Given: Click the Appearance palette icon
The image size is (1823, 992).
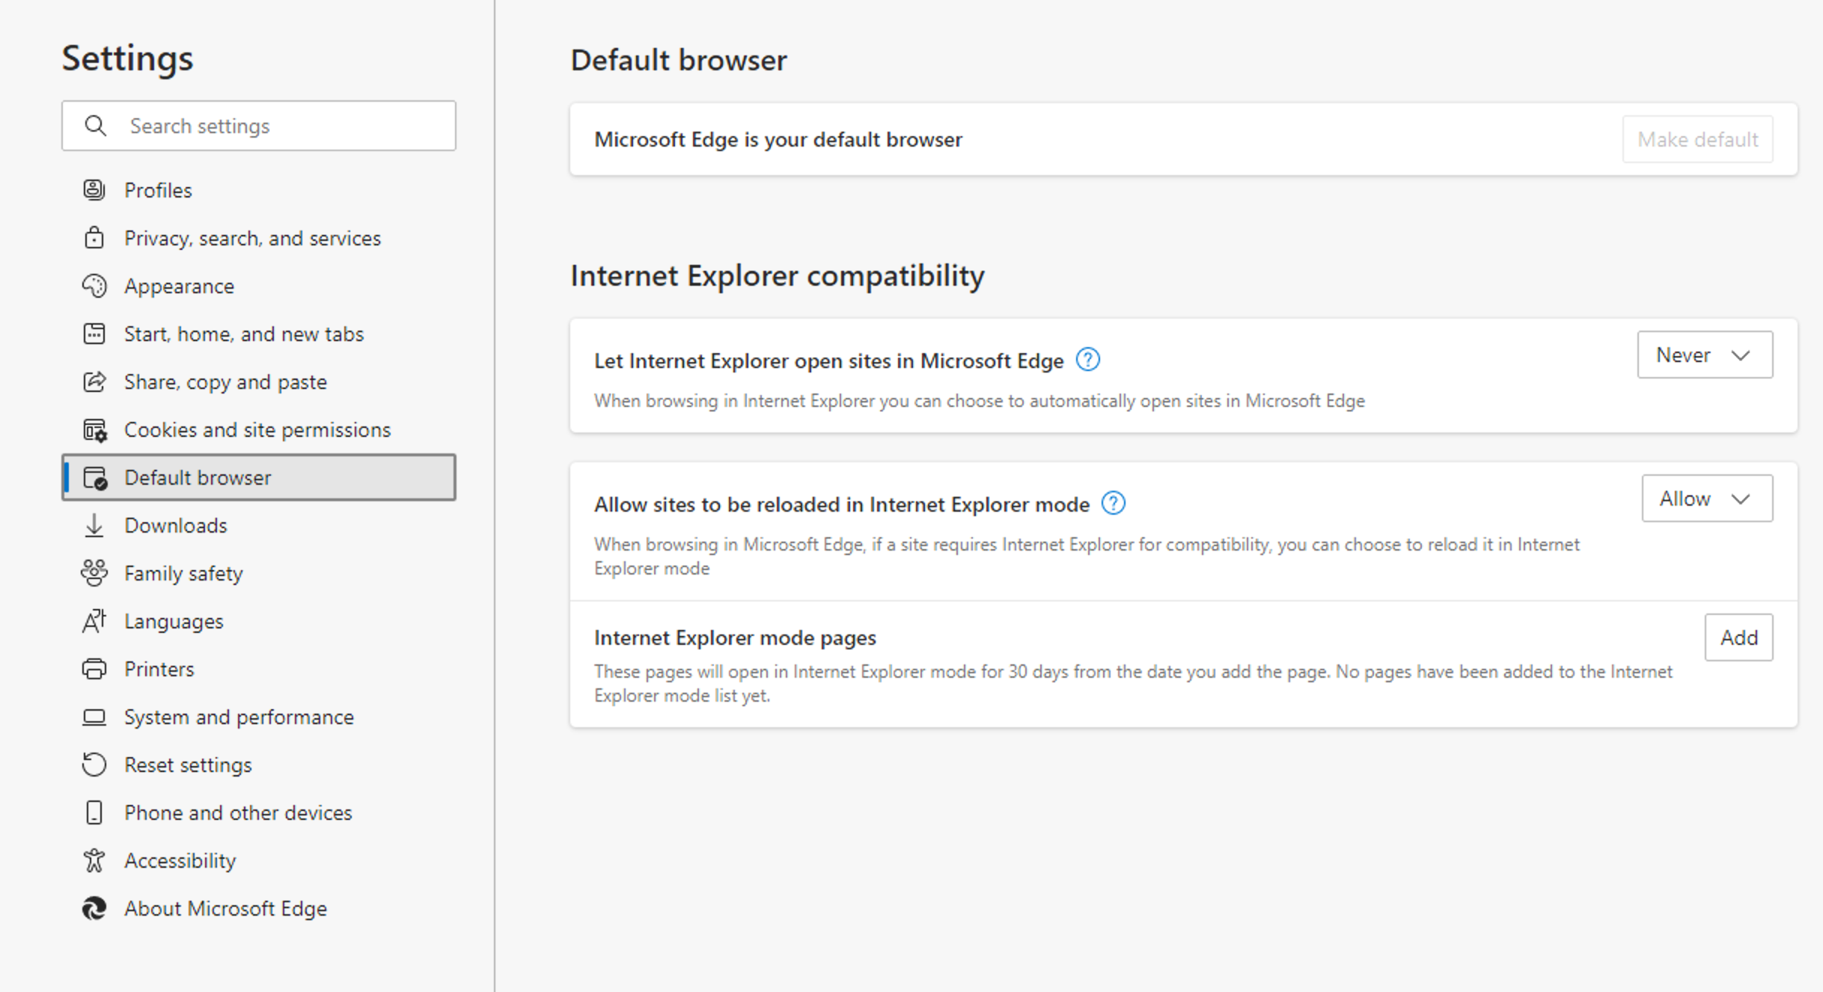Looking at the screenshot, I should [94, 286].
